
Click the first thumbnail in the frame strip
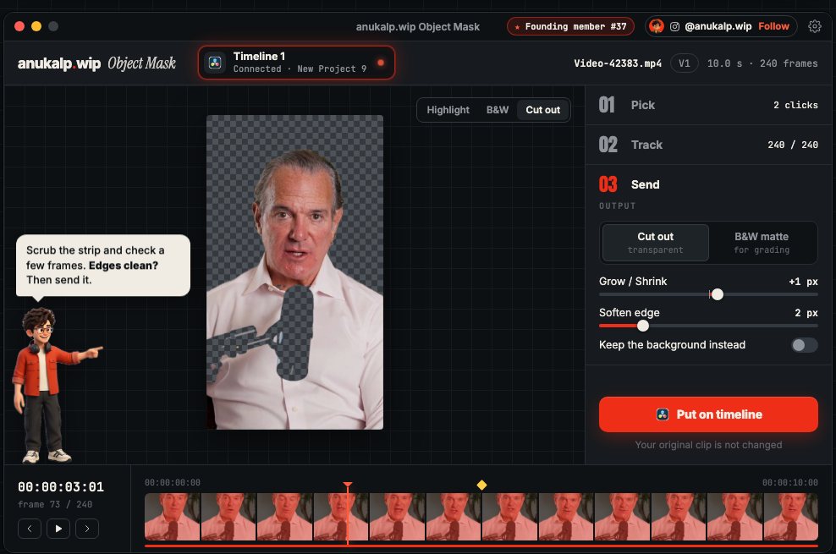coord(173,517)
